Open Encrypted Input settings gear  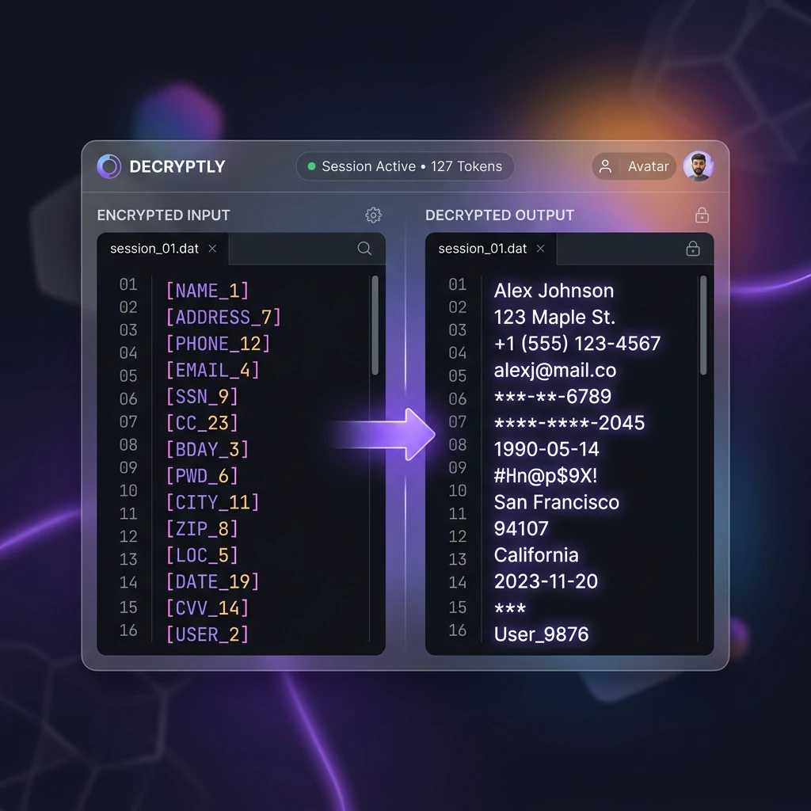pos(374,215)
